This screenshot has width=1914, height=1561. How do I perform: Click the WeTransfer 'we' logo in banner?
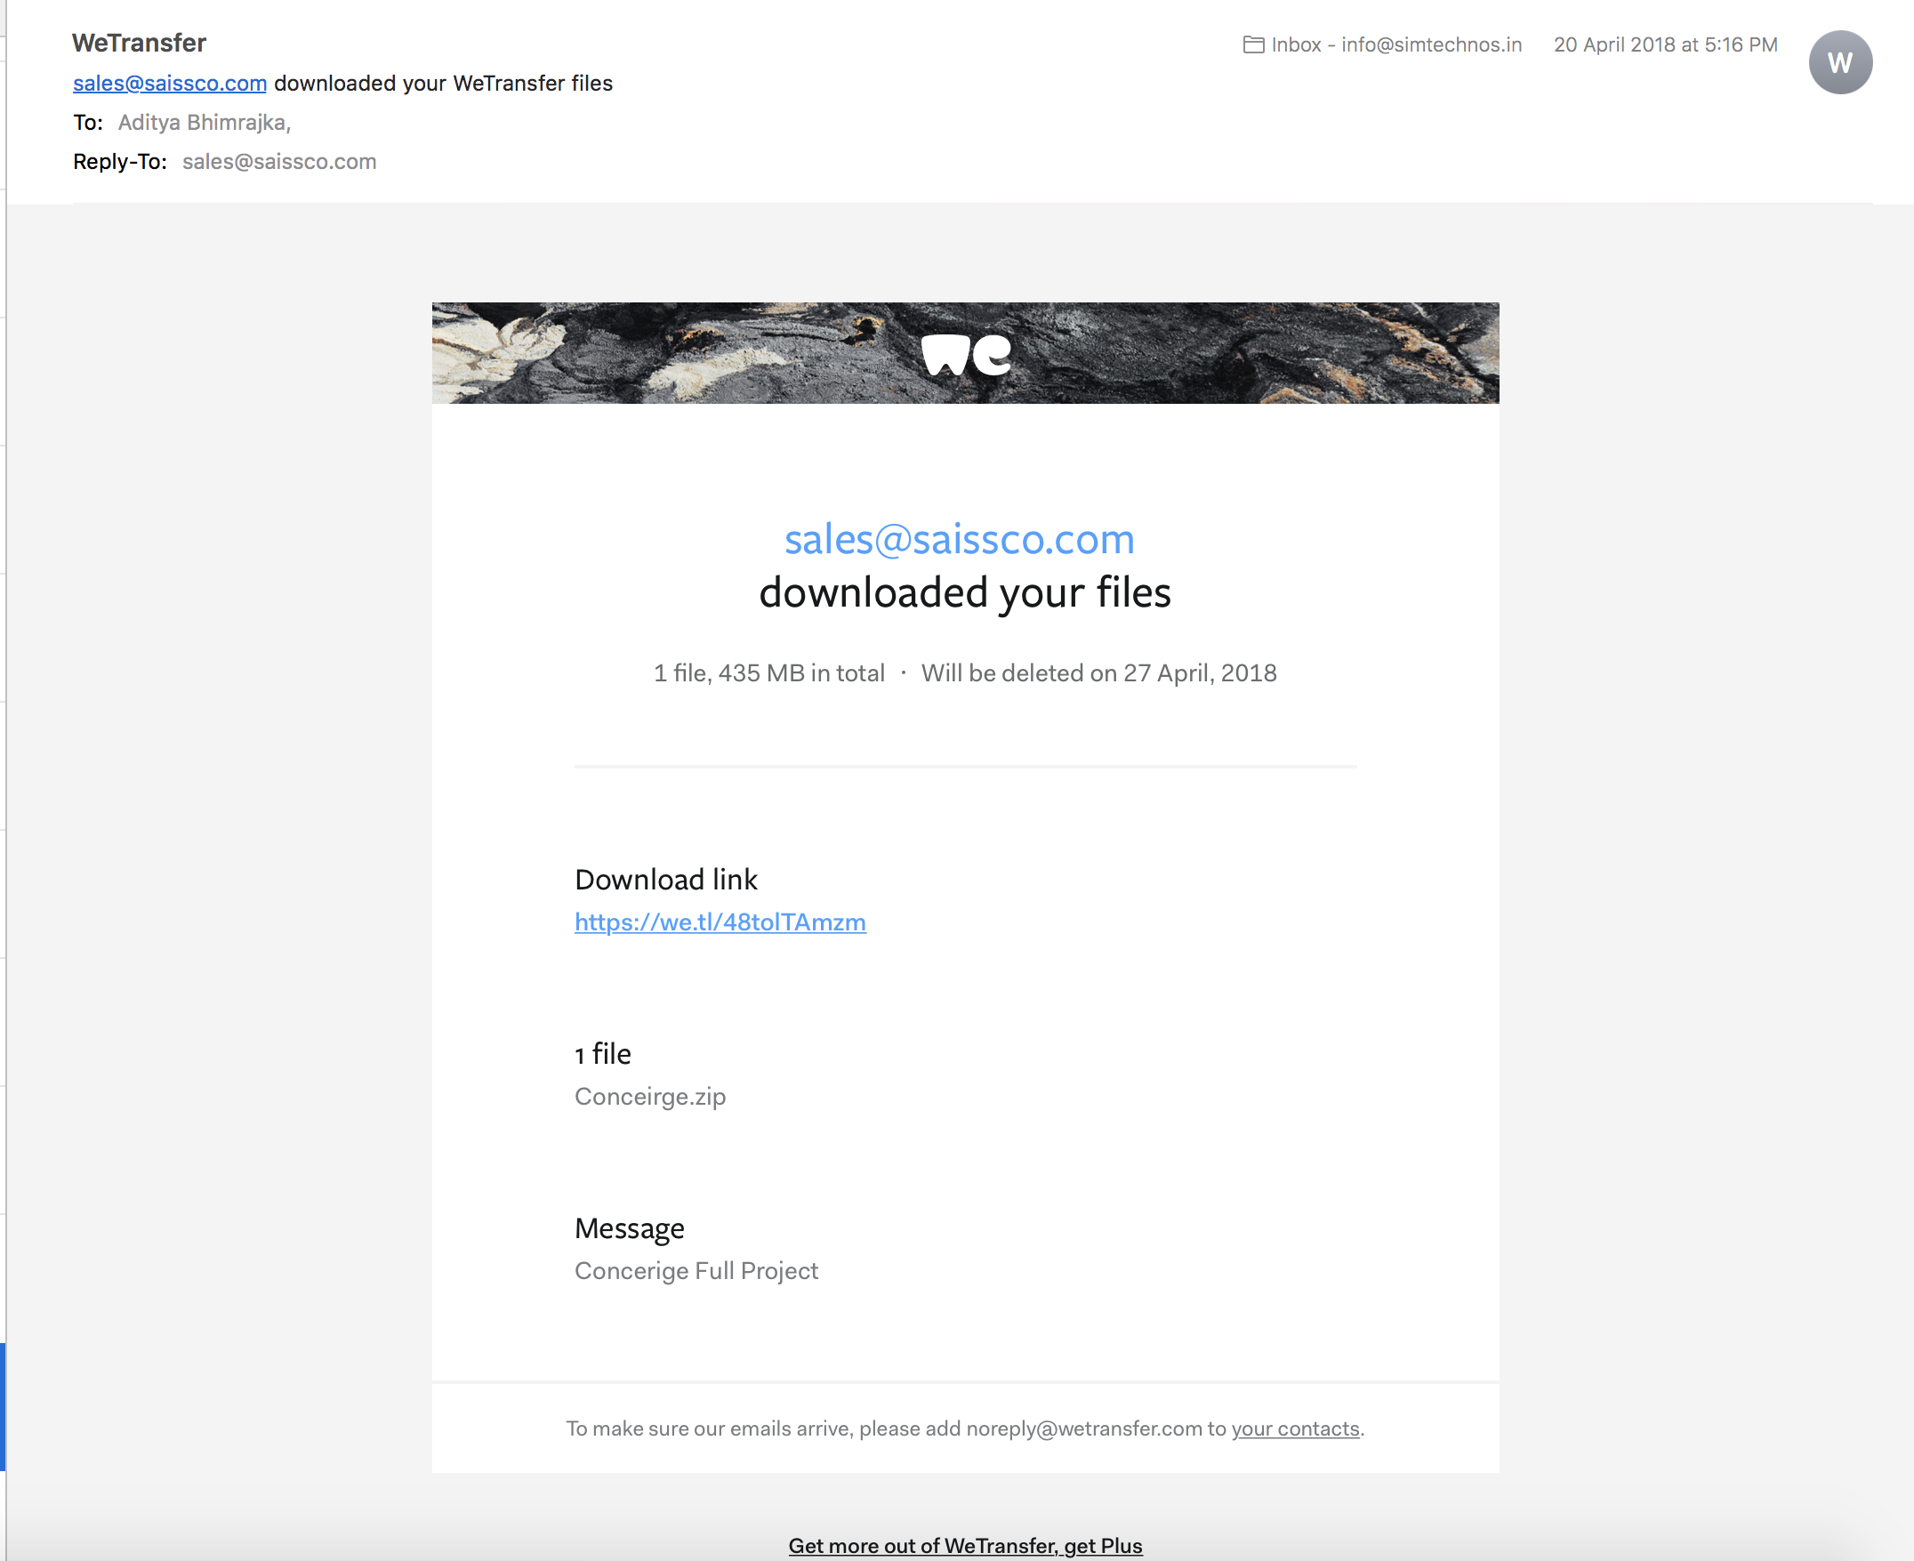point(967,354)
